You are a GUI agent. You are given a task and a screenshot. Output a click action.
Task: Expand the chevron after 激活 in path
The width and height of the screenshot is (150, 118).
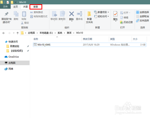(74, 33)
